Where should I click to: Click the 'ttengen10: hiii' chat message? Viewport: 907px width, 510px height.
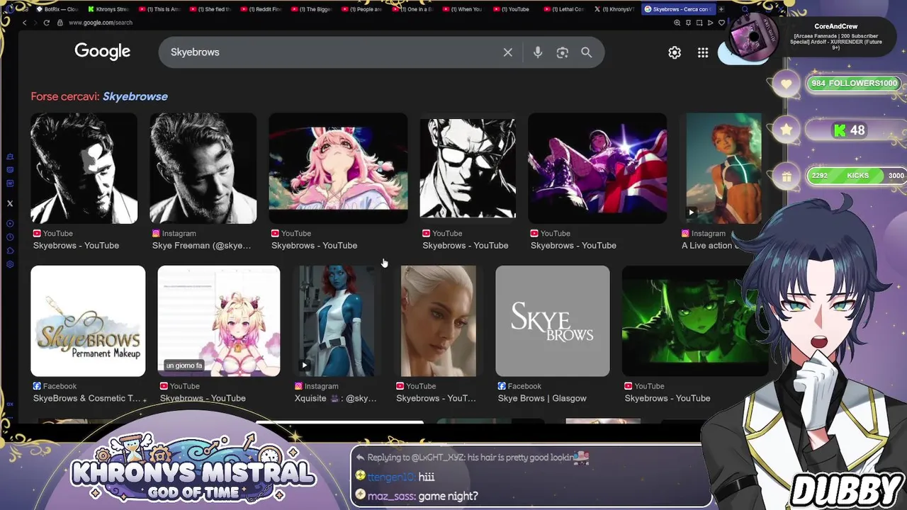pos(396,477)
